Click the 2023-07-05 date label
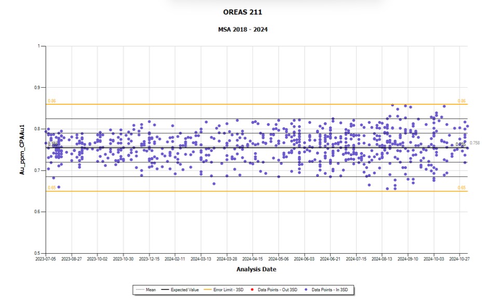The height and width of the screenshot is (302, 486). 46,259
